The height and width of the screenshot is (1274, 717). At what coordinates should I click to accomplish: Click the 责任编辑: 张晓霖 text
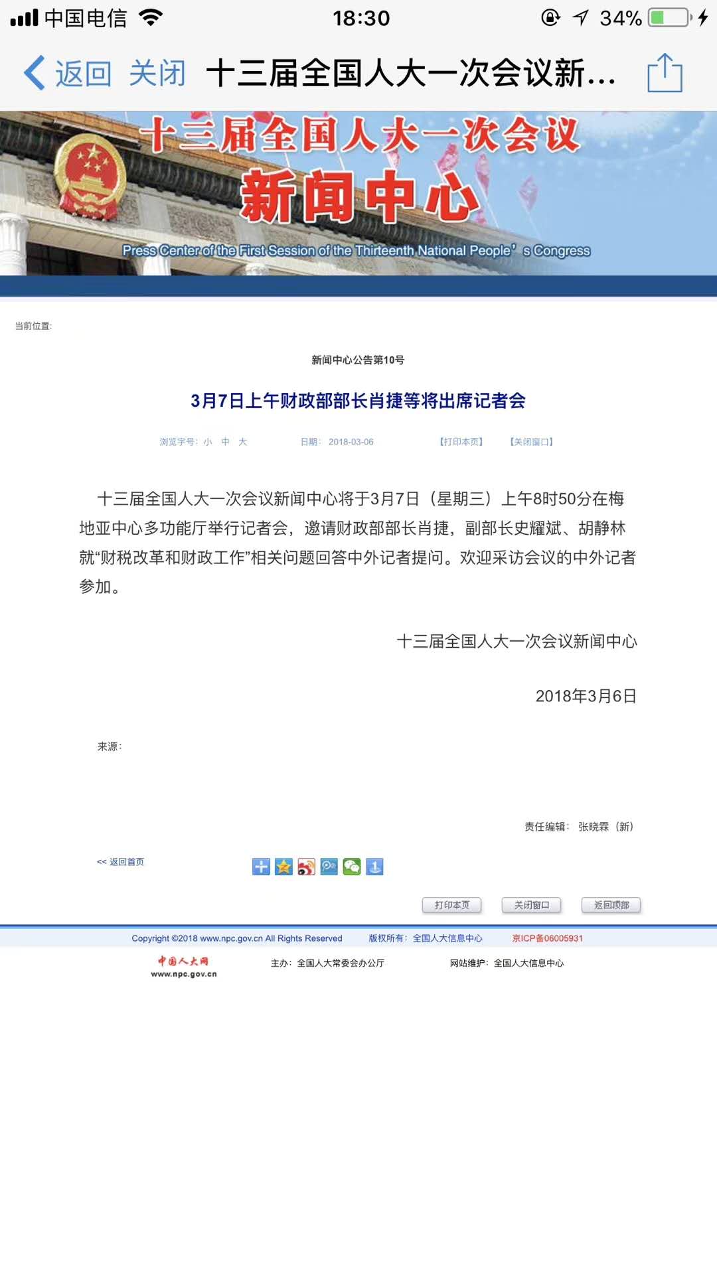point(579,827)
